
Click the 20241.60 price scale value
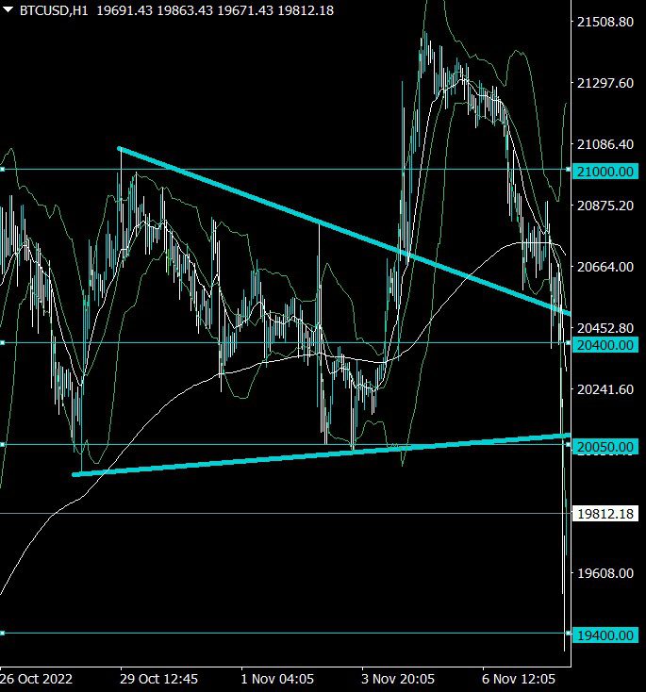coord(605,389)
